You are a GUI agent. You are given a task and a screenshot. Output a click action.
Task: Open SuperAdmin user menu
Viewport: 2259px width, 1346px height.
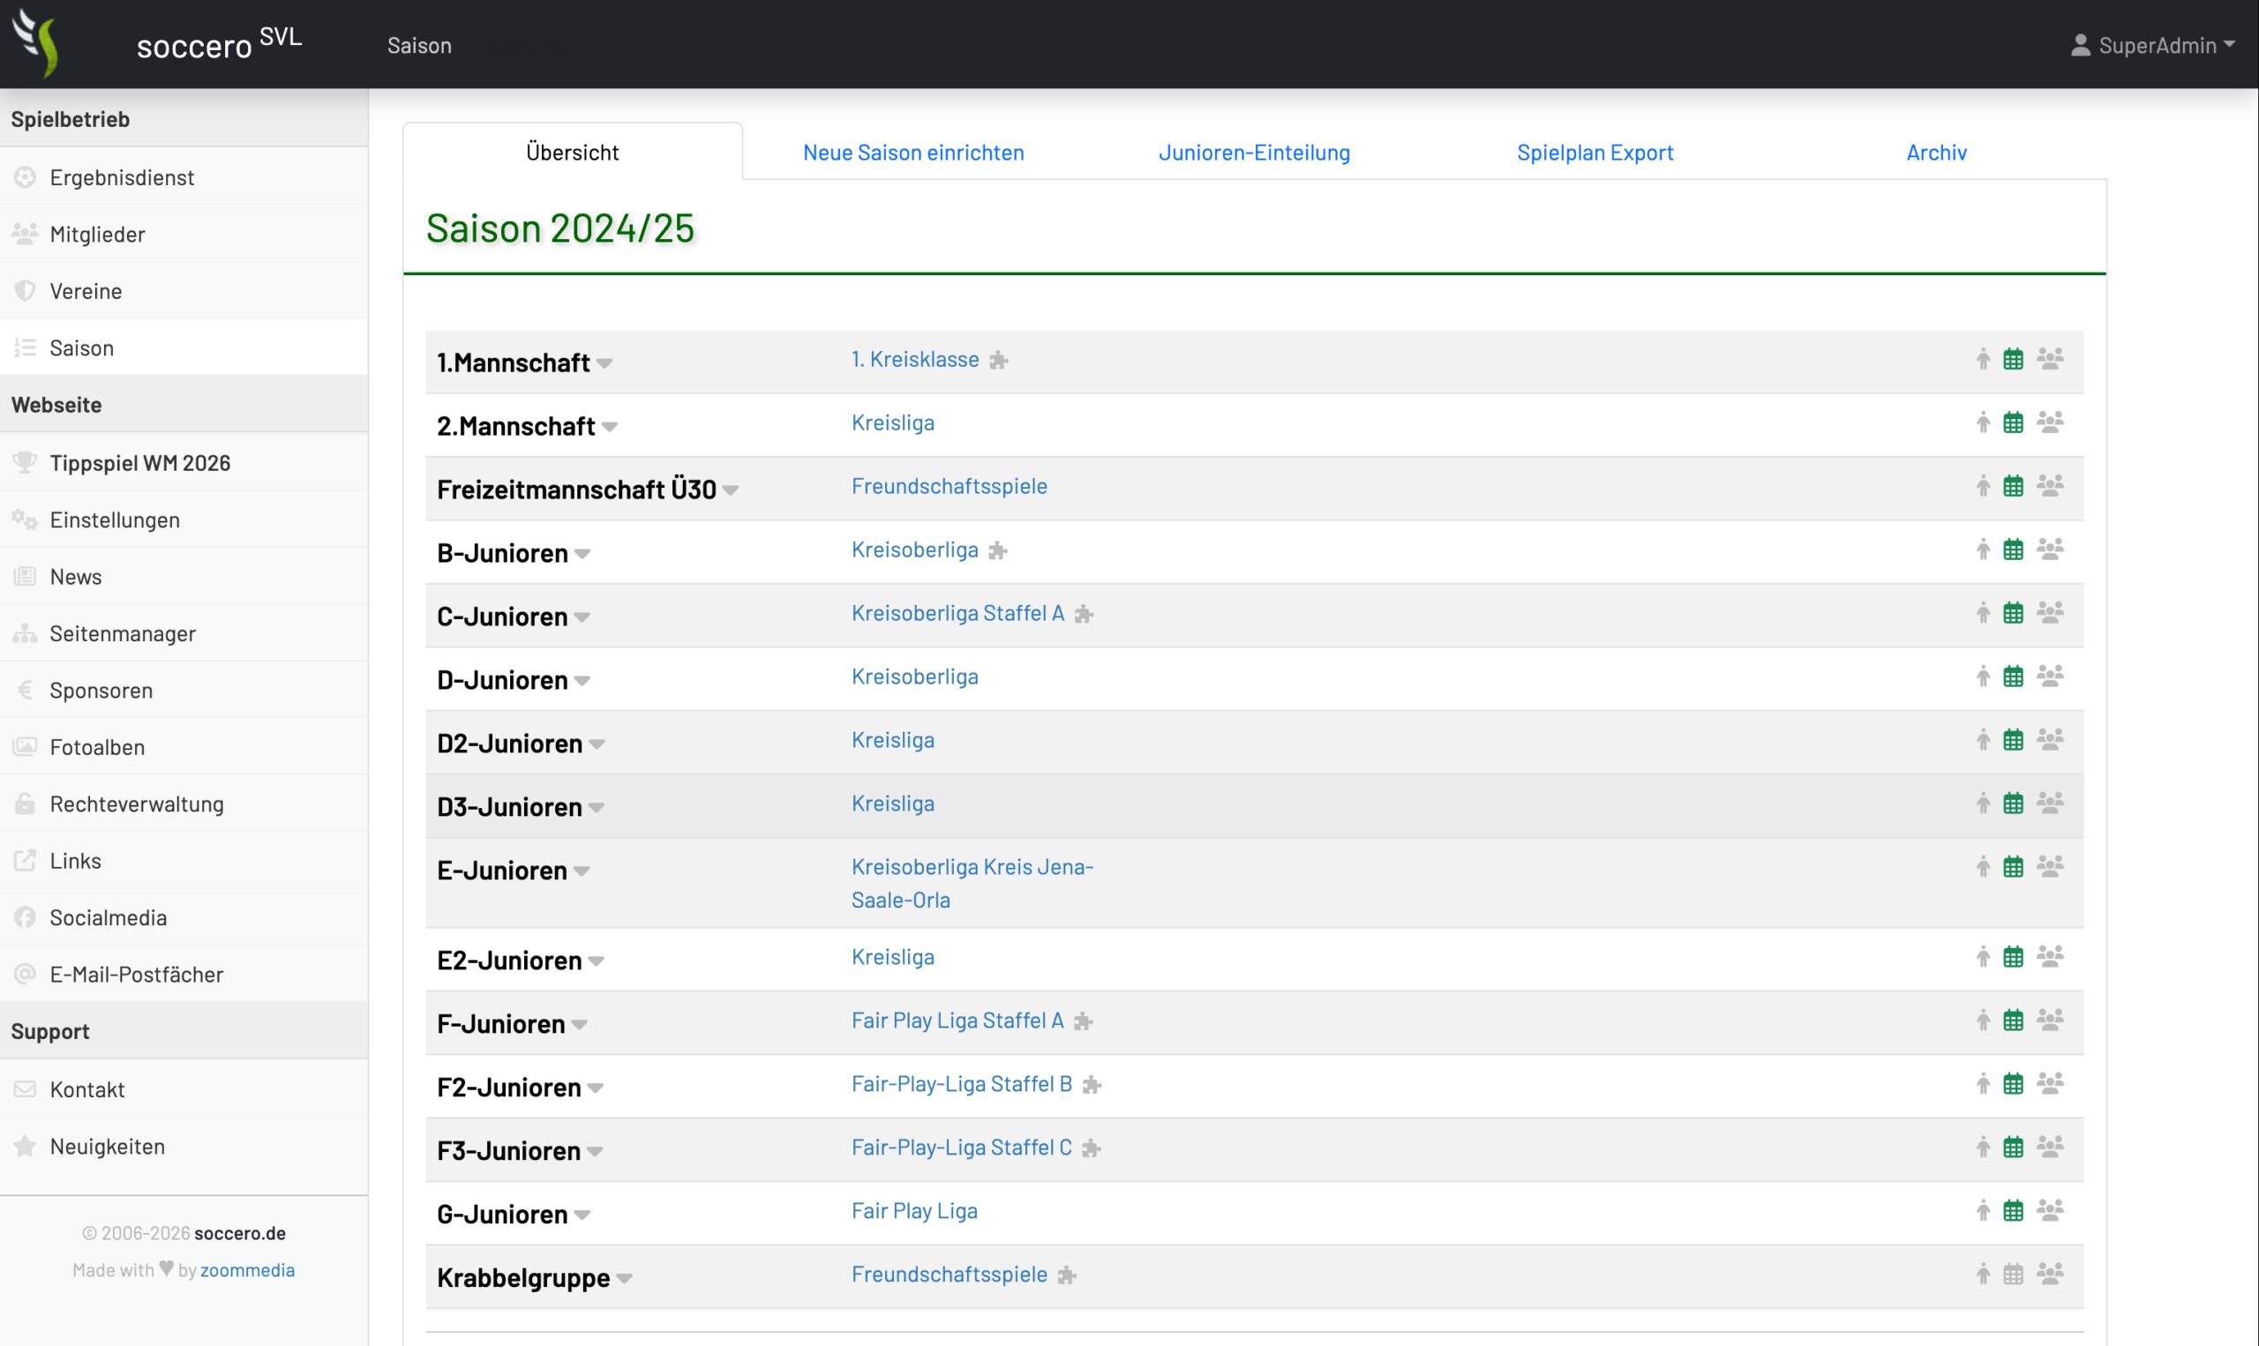tap(2153, 45)
